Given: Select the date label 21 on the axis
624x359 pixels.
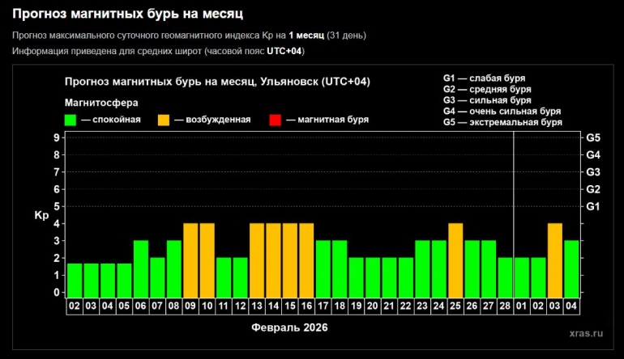Looking at the screenshot, I should pyautogui.click(x=389, y=307).
